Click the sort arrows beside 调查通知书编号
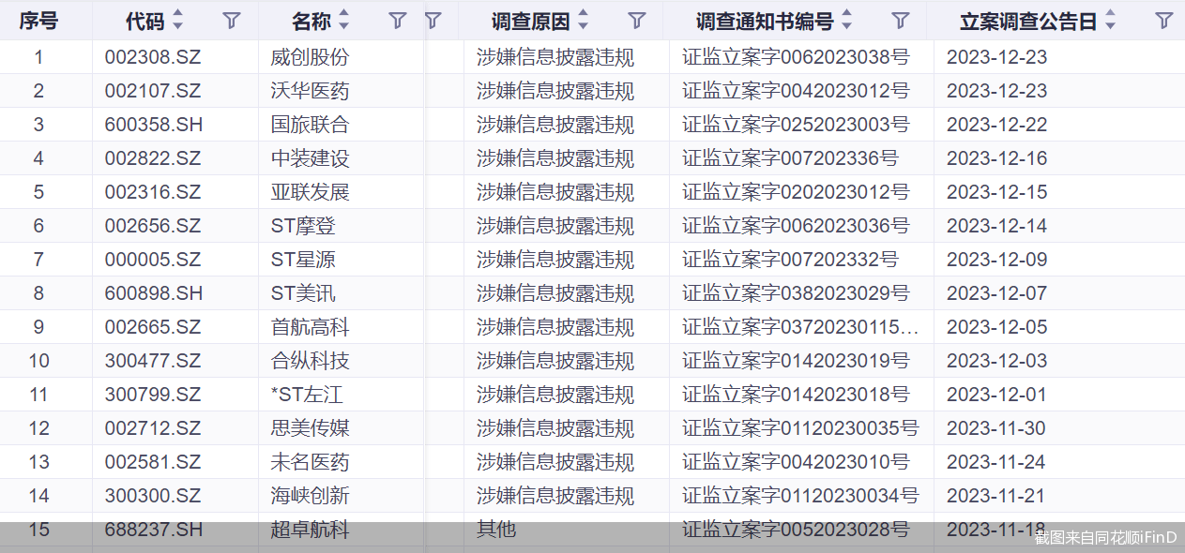 (846, 20)
